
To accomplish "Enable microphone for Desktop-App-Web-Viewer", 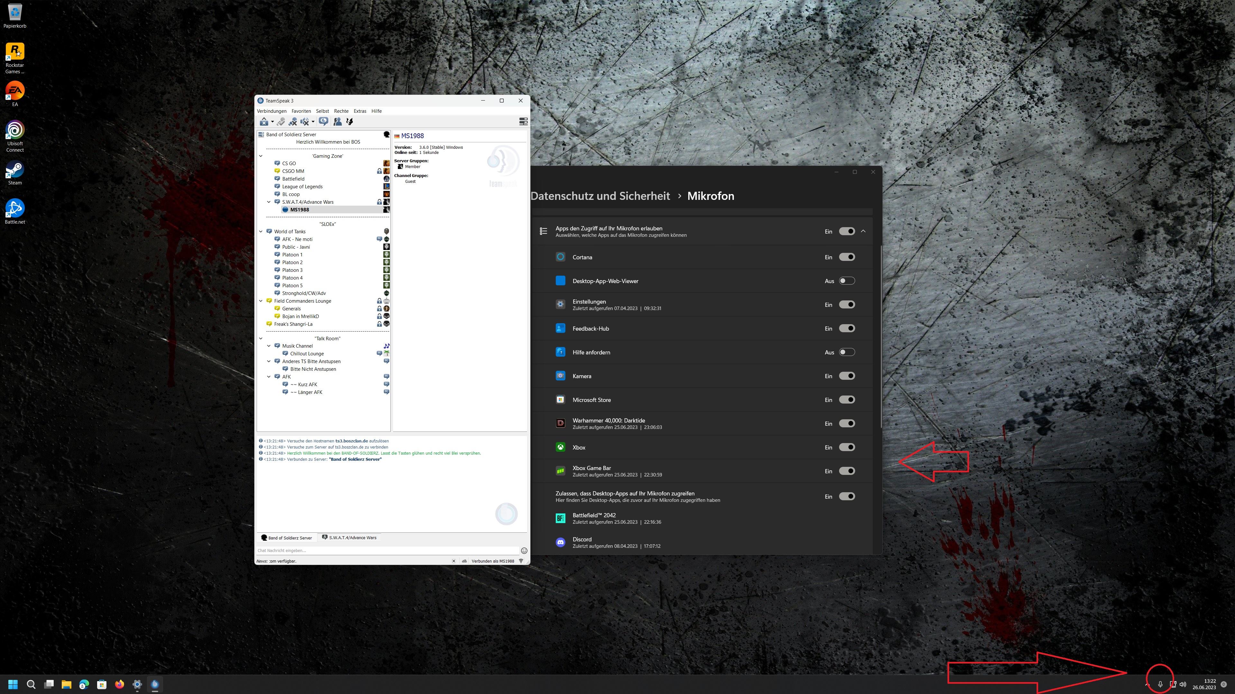I will (847, 281).
